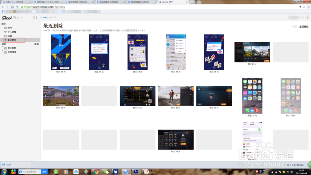Click the 恢复 button
Viewport: 311px width, 175px height.
[x=294, y=26]
